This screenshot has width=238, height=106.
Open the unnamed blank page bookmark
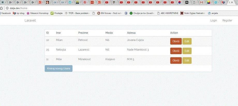[x=93, y=13]
